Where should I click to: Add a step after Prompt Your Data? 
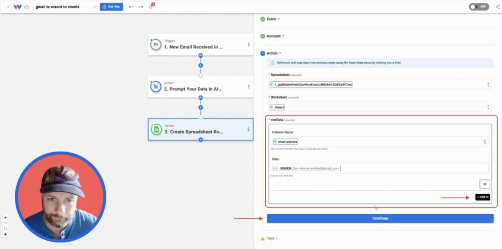click(201, 108)
